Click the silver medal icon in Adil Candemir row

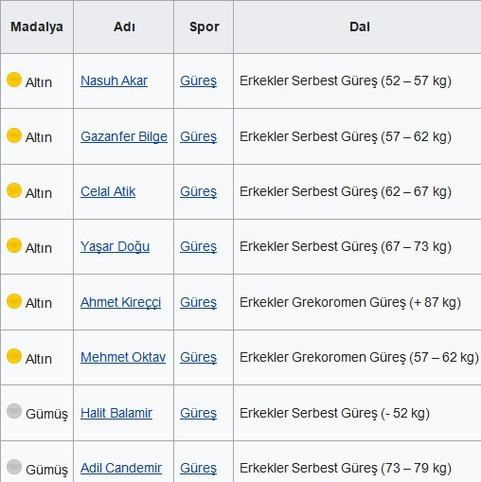pyautogui.click(x=14, y=467)
